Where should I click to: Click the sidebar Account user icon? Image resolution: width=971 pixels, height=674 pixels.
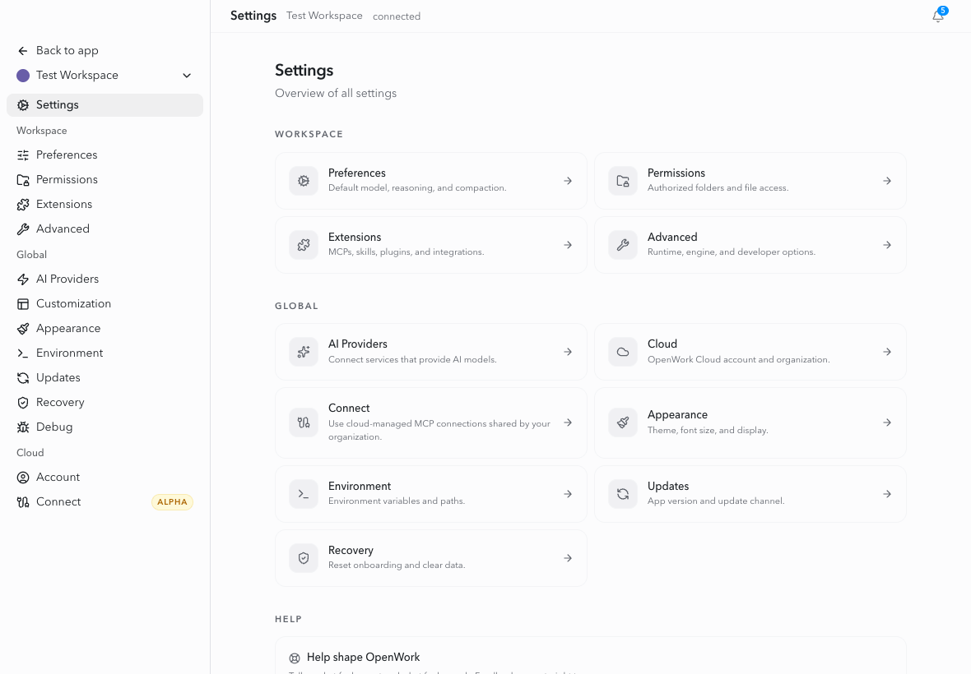(23, 478)
